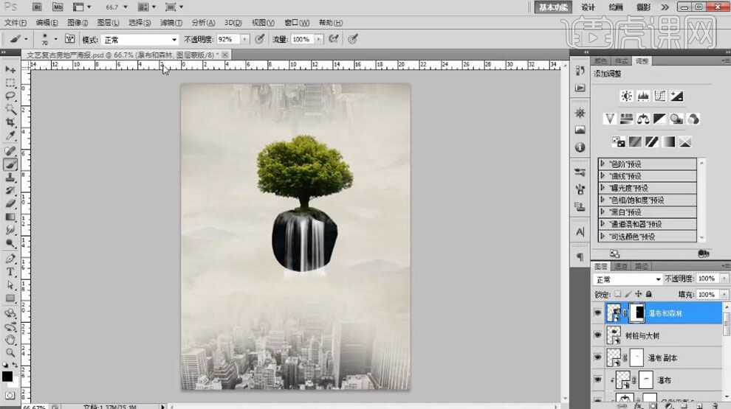This screenshot has height=409, width=731.
Task: Toggle lock position
Action: point(638,294)
